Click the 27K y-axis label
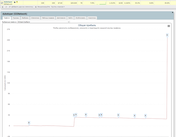The image size is (176, 137). tap(8, 29)
